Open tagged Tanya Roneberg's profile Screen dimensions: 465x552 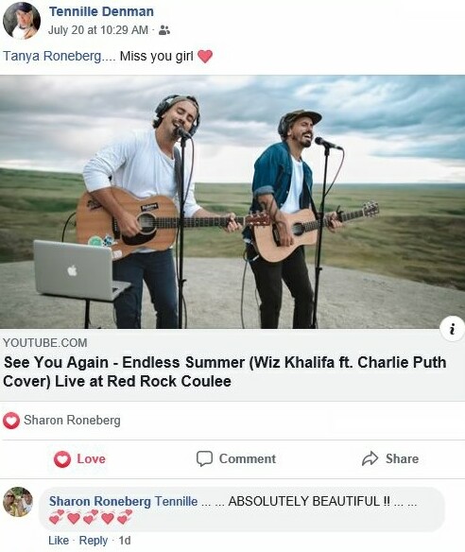click(x=52, y=56)
